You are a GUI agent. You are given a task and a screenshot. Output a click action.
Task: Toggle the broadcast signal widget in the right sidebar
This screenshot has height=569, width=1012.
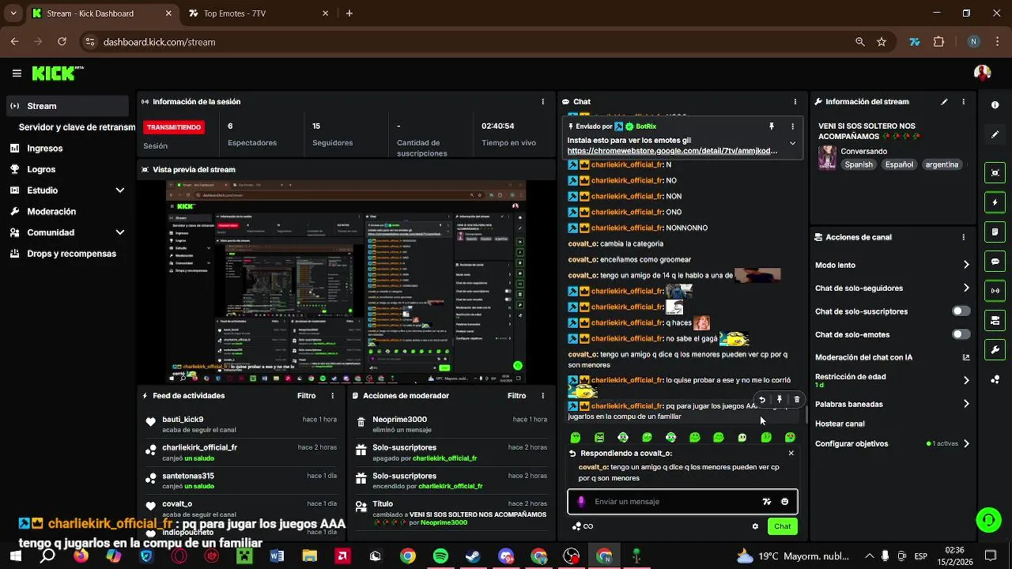(995, 291)
